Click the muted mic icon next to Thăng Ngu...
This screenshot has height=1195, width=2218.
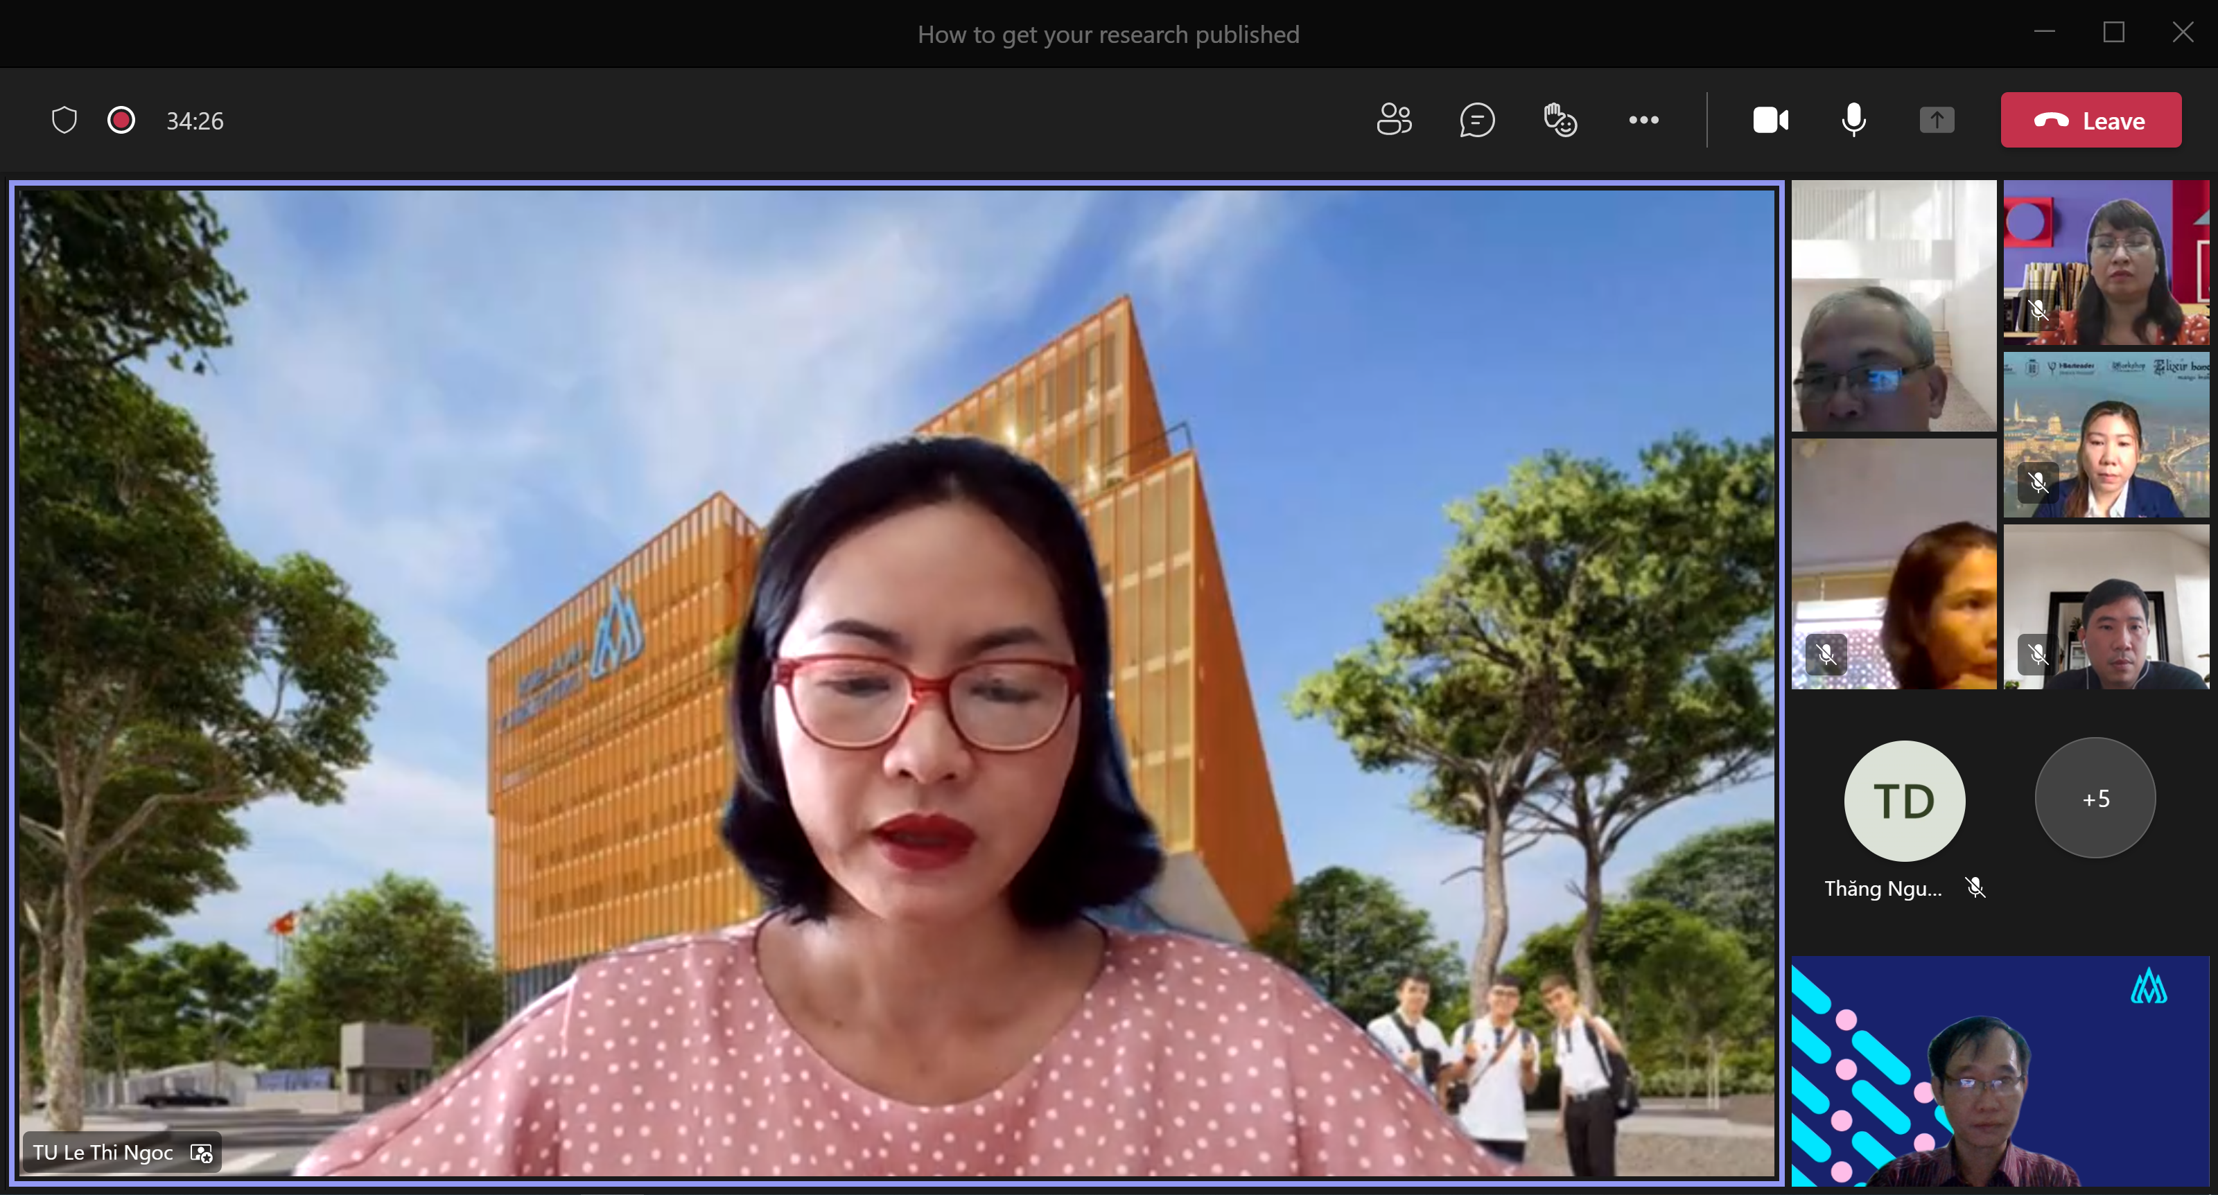1975,887
